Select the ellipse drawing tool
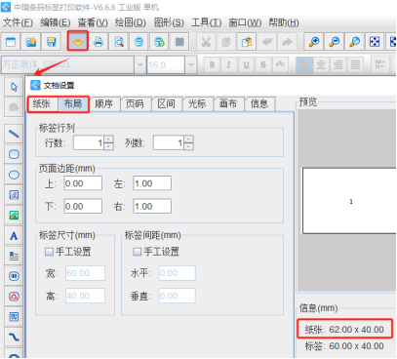Viewport: 397px width, 359px height. (x=14, y=175)
